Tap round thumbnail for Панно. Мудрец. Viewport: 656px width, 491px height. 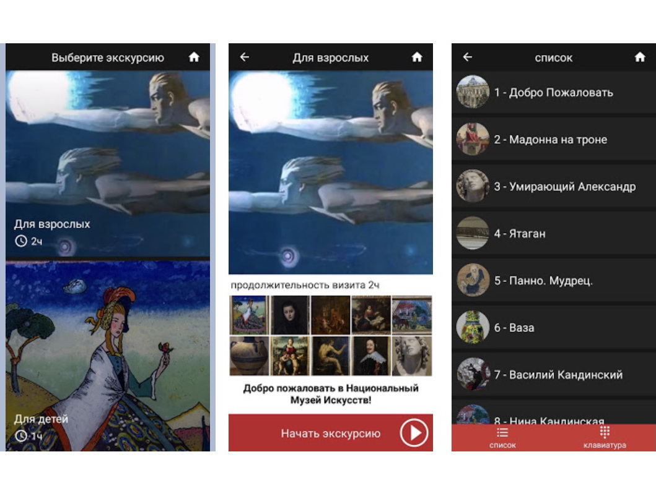tap(473, 280)
